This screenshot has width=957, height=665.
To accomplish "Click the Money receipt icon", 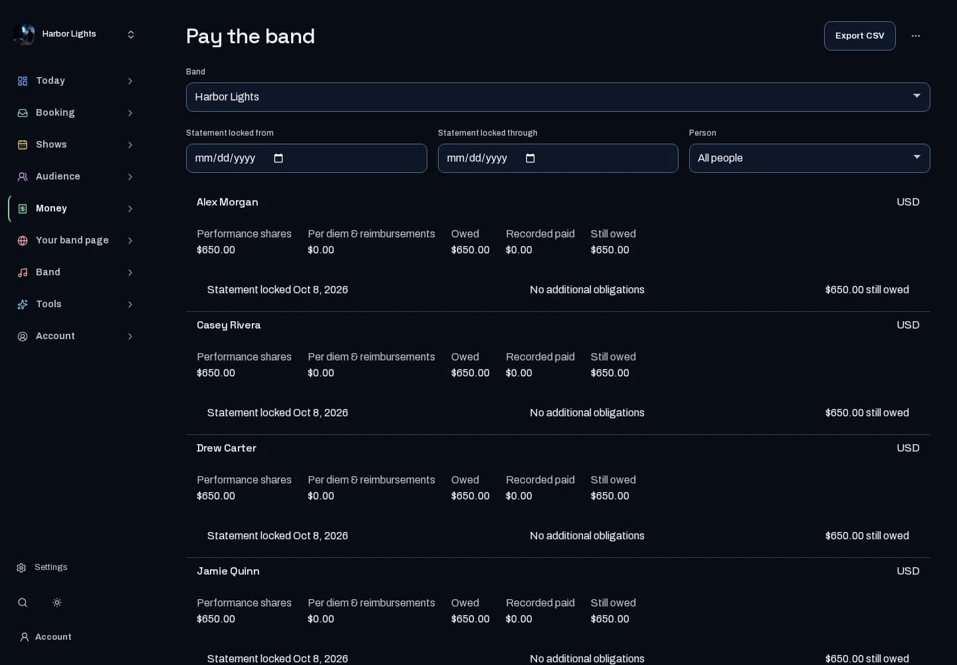I will 23,209.
